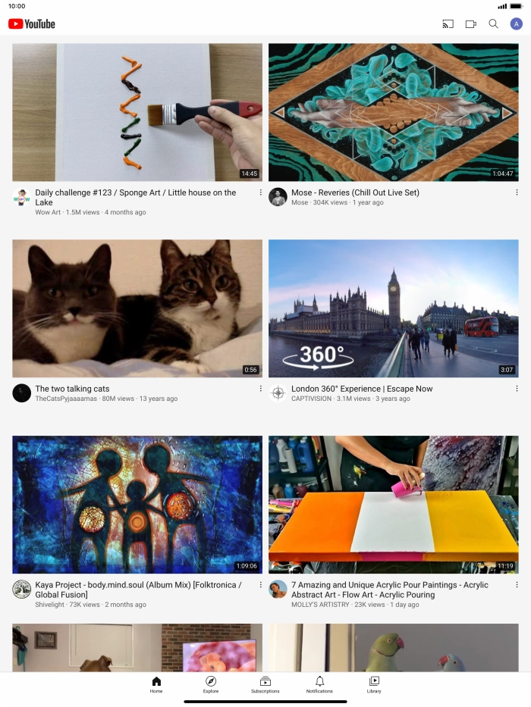The width and height of the screenshot is (531, 707).
Task: Tap the Cast to device icon
Action: click(x=448, y=24)
